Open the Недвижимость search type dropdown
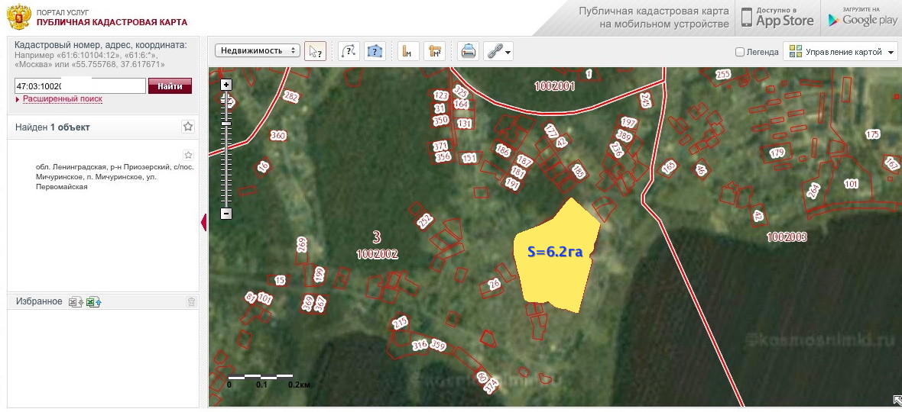The height and width of the screenshot is (412, 902). [x=258, y=51]
